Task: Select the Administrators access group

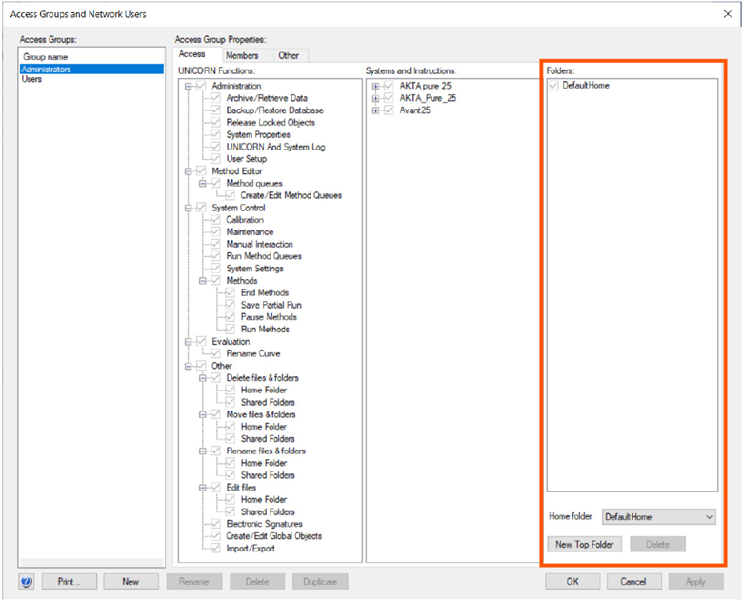Action: pos(47,70)
